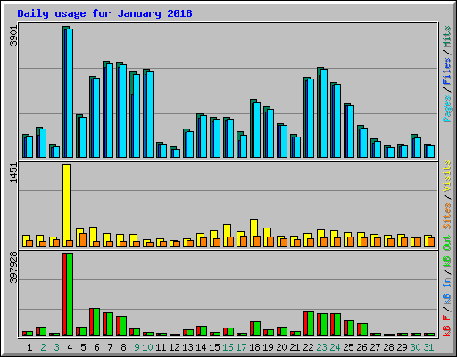Click the 'Daily usage for January 2016' title
Image resolution: width=457 pixels, height=357 pixels.
point(104,13)
